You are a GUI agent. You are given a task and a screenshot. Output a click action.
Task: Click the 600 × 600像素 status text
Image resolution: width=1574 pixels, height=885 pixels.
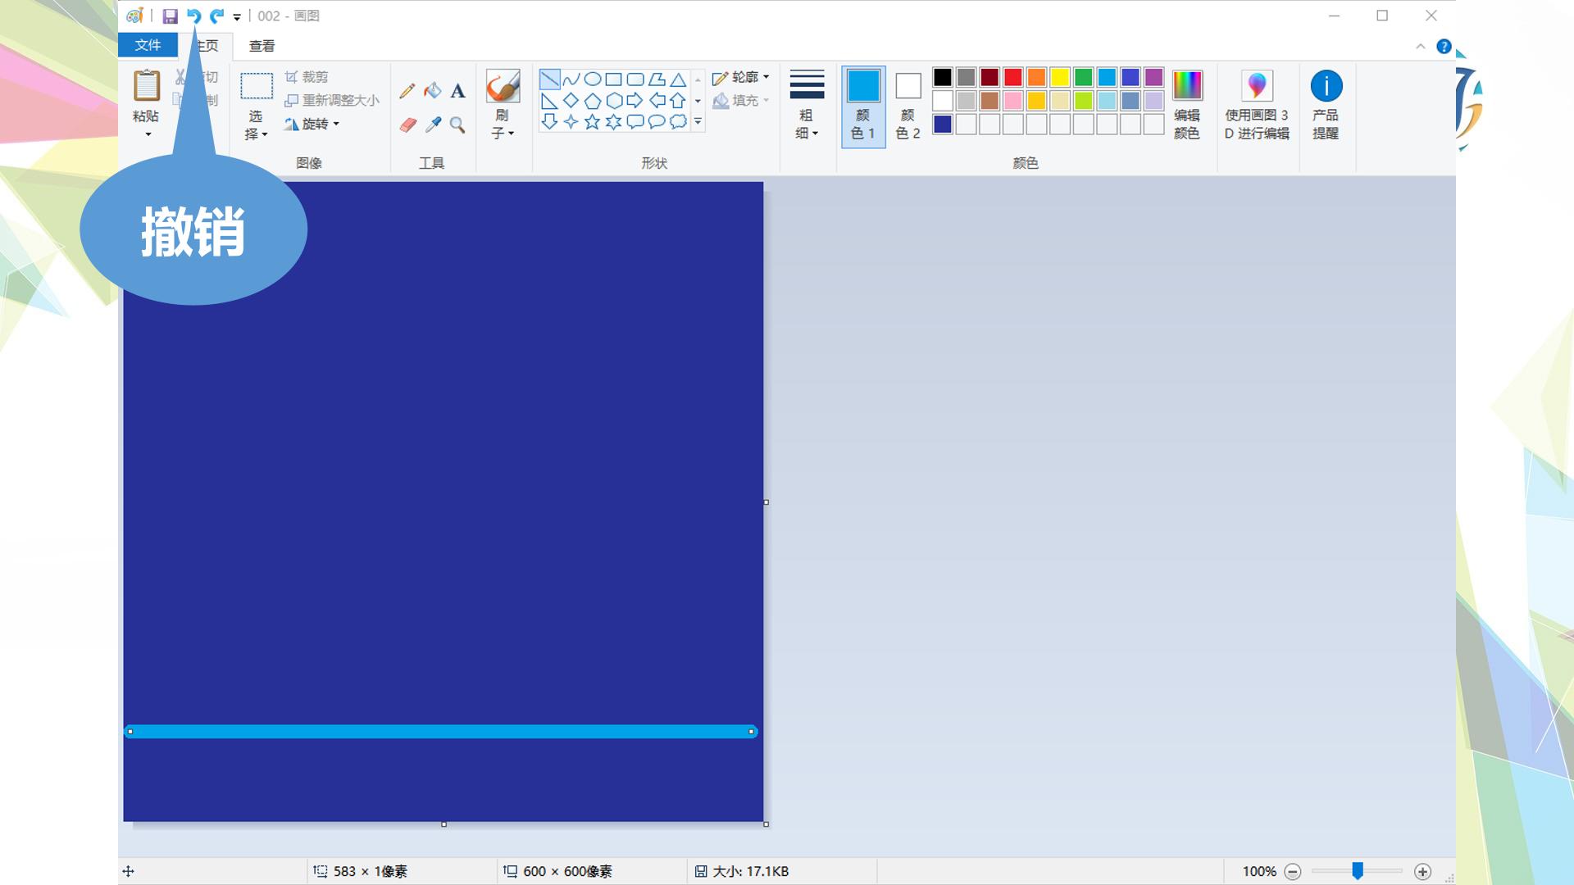click(568, 872)
